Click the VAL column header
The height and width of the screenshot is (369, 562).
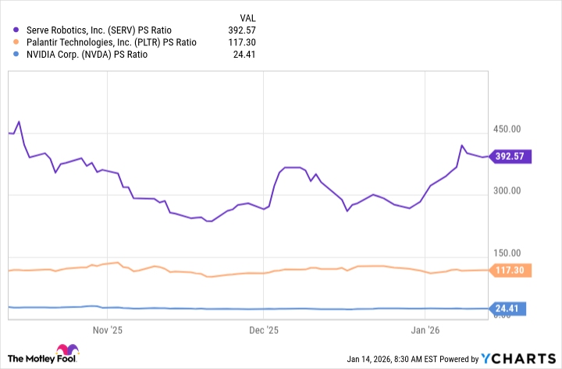pyautogui.click(x=247, y=18)
